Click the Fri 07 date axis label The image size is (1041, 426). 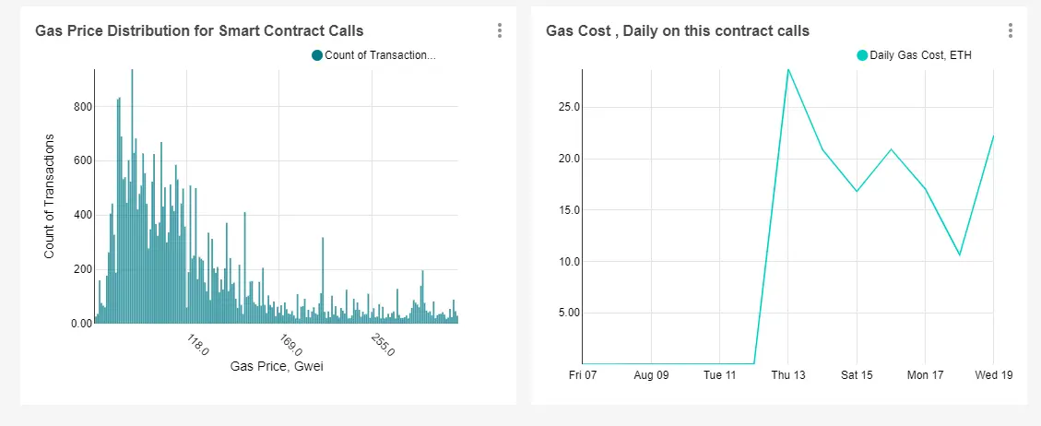click(583, 375)
